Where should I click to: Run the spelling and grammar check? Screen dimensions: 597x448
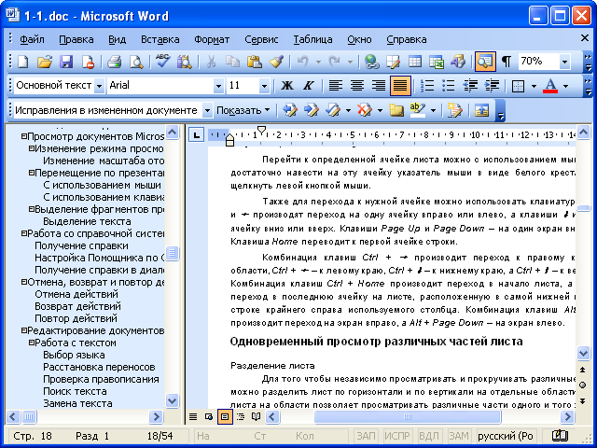coord(162,62)
